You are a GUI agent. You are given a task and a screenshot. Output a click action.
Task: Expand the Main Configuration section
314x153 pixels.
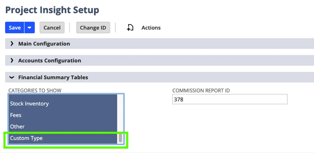click(x=44, y=44)
